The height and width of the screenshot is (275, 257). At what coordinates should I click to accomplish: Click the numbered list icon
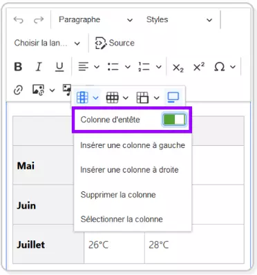coord(144,67)
